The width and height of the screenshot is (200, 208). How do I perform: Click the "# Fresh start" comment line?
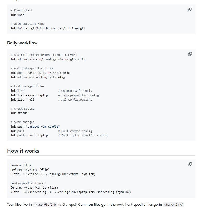point(22,10)
